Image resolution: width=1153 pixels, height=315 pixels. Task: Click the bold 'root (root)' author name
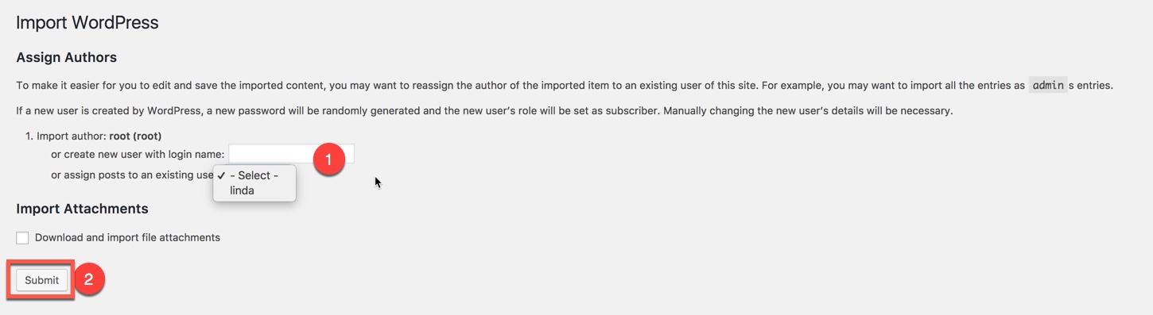pos(135,136)
